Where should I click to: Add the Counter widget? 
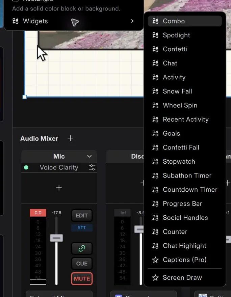pos(185,232)
